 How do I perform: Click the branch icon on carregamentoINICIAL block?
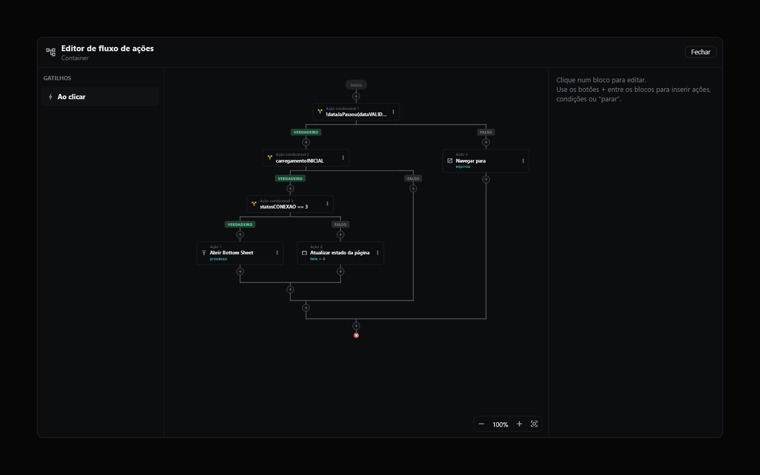tap(270, 157)
